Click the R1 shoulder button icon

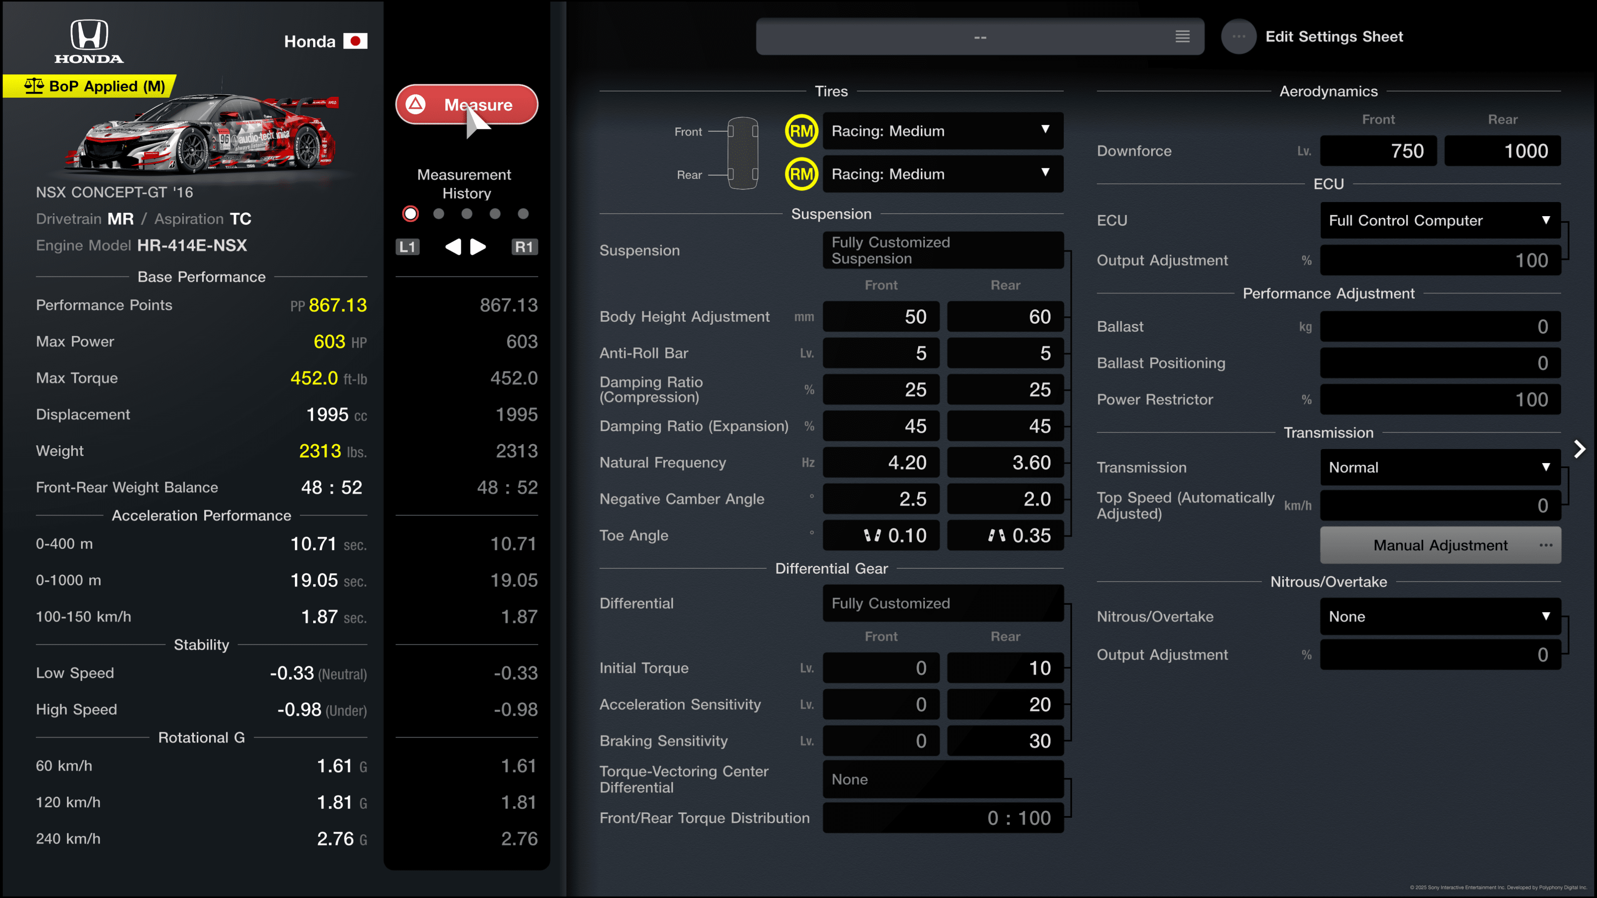click(524, 247)
